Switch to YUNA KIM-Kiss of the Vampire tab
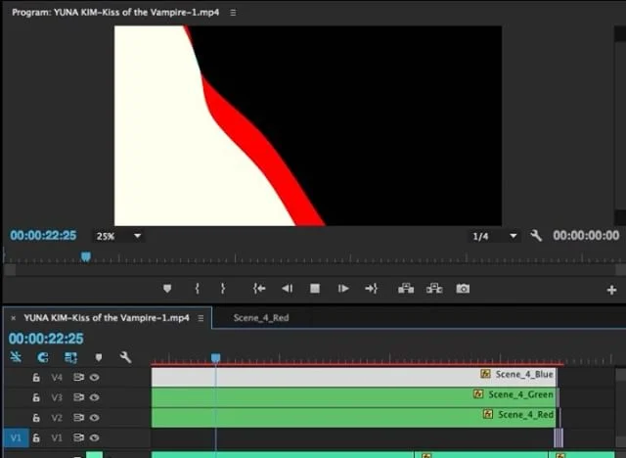The image size is (626, 458). coord(107,318)
